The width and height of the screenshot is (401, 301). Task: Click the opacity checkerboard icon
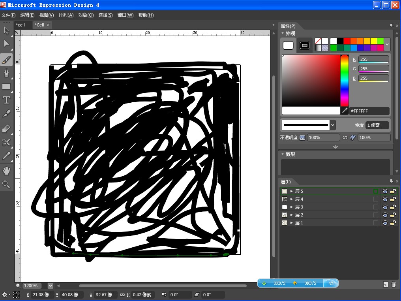pos(302,137)
